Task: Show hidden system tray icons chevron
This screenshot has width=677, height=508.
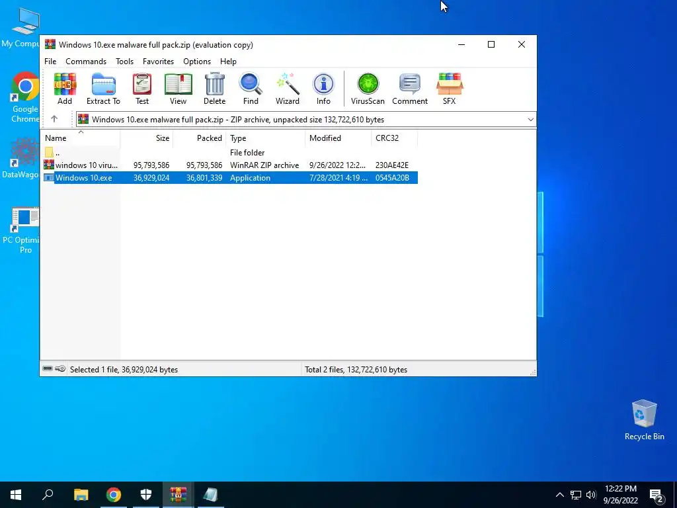Action: pos(559,495)
